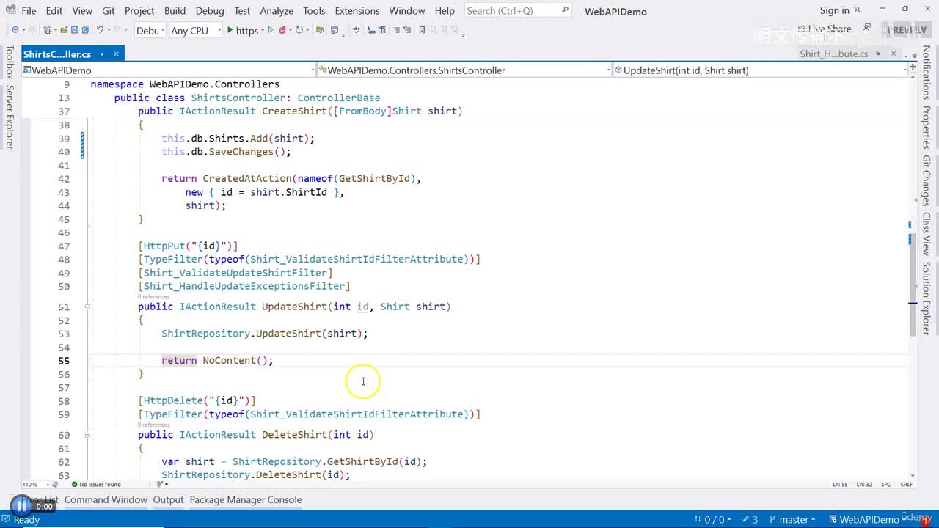Open the Solution Configurations Debug dropdown
This screenshot has width=939, height=528.
(150, 30)
